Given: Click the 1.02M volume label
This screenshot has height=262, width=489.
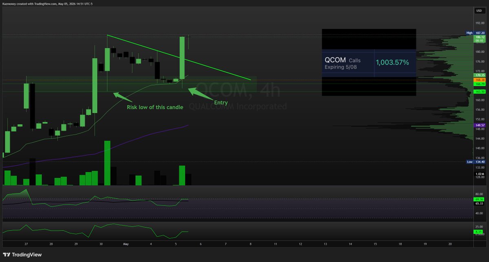Looking at the screenshot, I should 479,174.
